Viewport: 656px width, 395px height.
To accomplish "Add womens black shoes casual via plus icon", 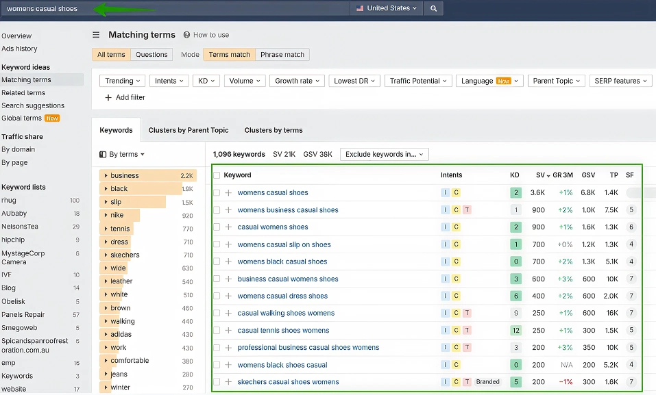I will pos(228,365).
